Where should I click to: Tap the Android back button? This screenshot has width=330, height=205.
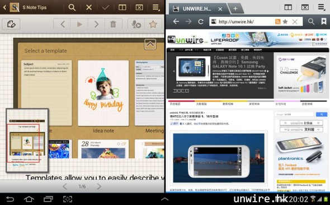click(x=10, y=199)
